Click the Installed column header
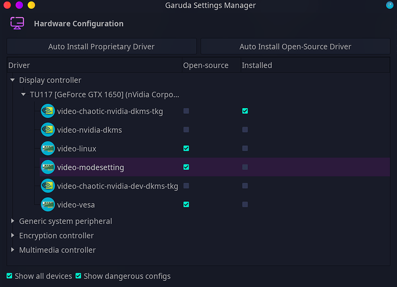This screenshot has width=397, height=287. pyautogui.click(x=315, y=66)
